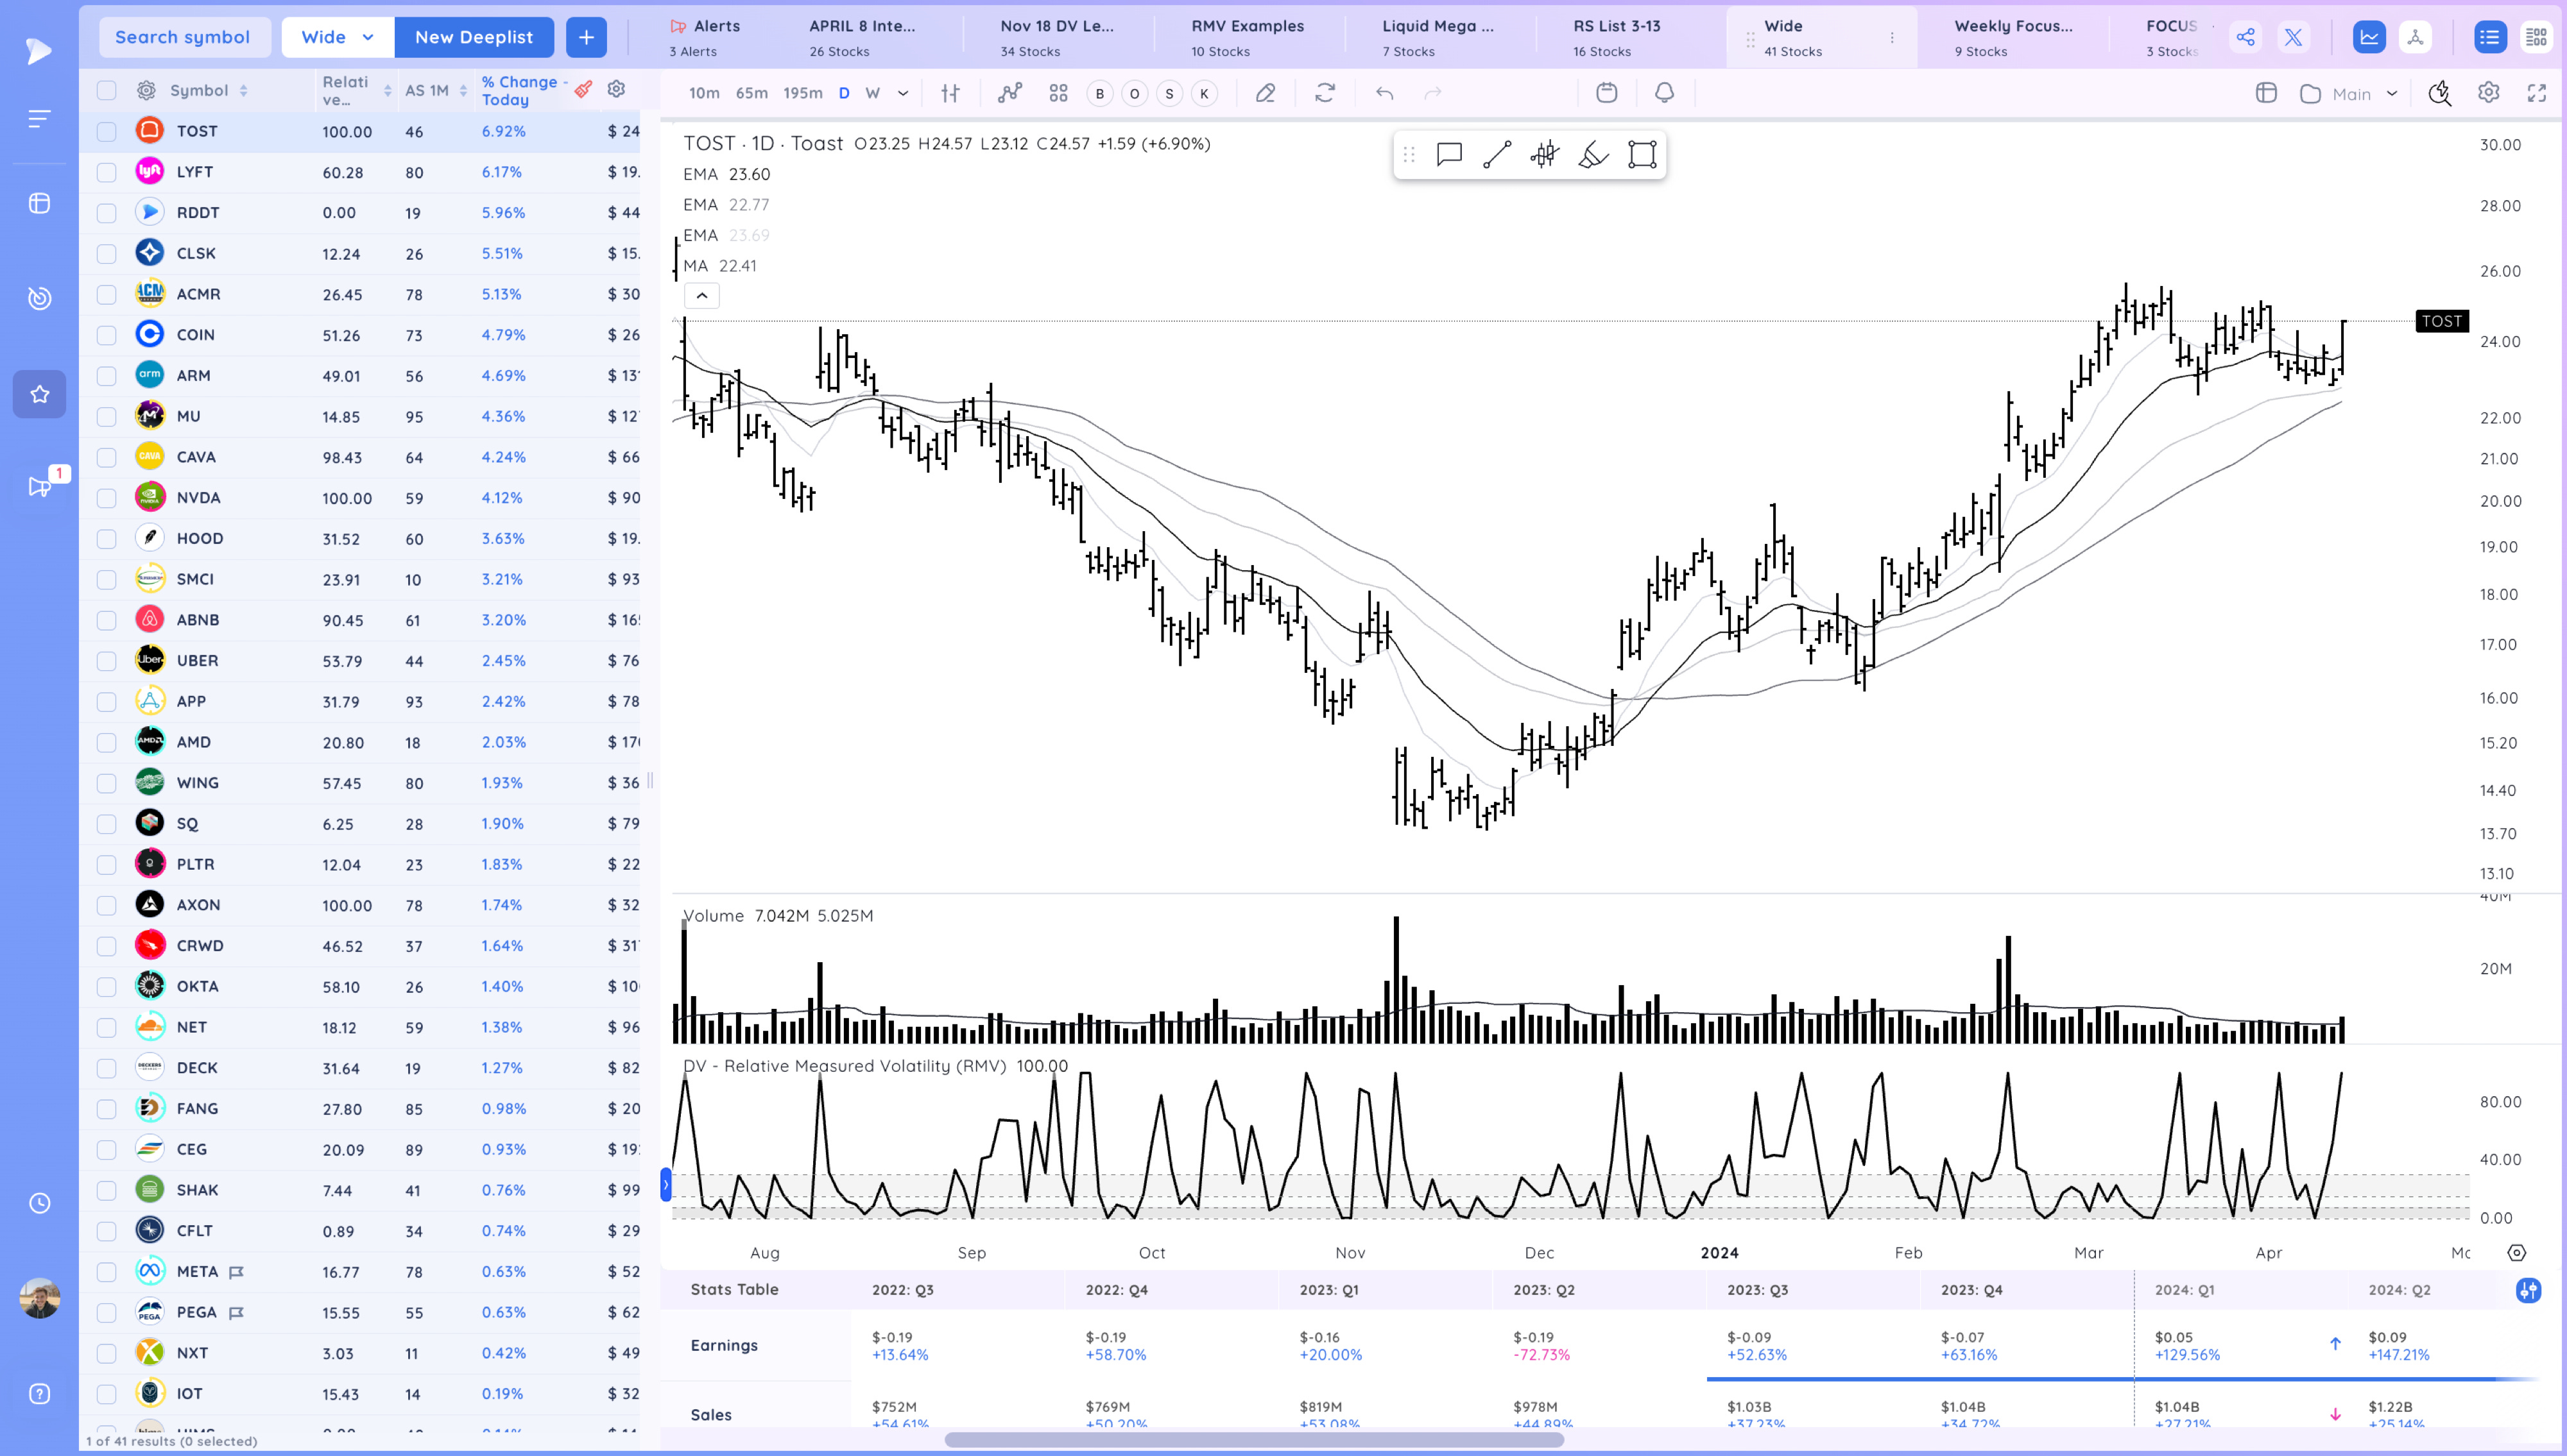Click the horizontal scrollbar under stats table
Screen dimensions: 2567x1456
[x=1253, y=1440]
